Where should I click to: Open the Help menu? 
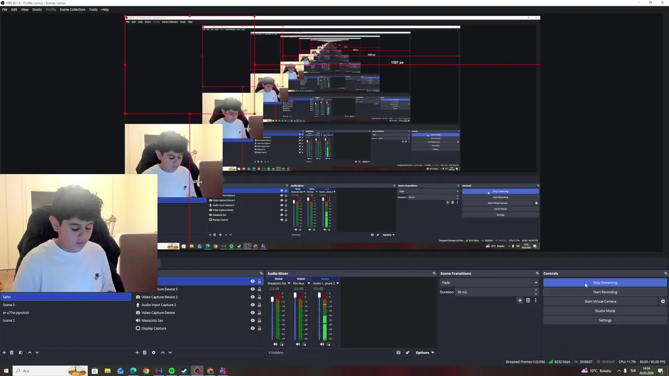pos(105,9)
